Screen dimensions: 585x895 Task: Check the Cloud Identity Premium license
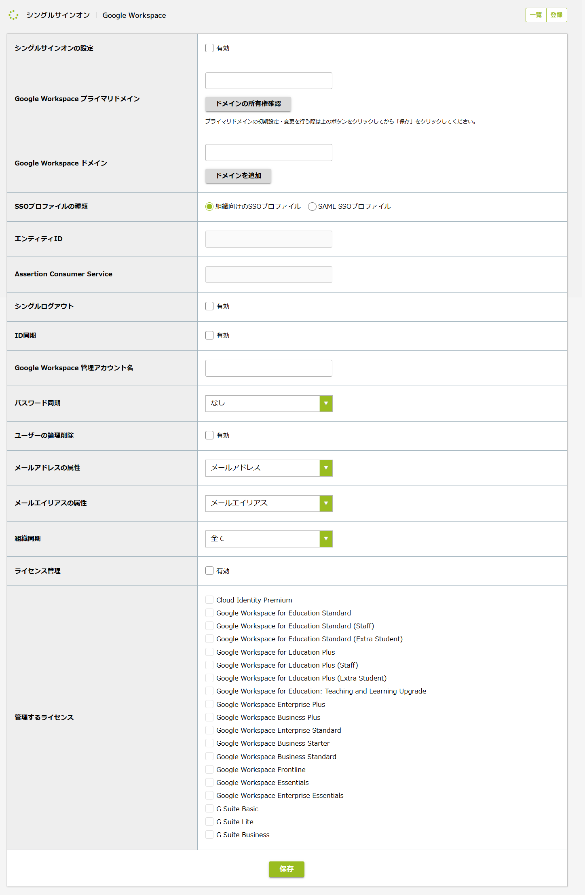[x=209, y=600]
